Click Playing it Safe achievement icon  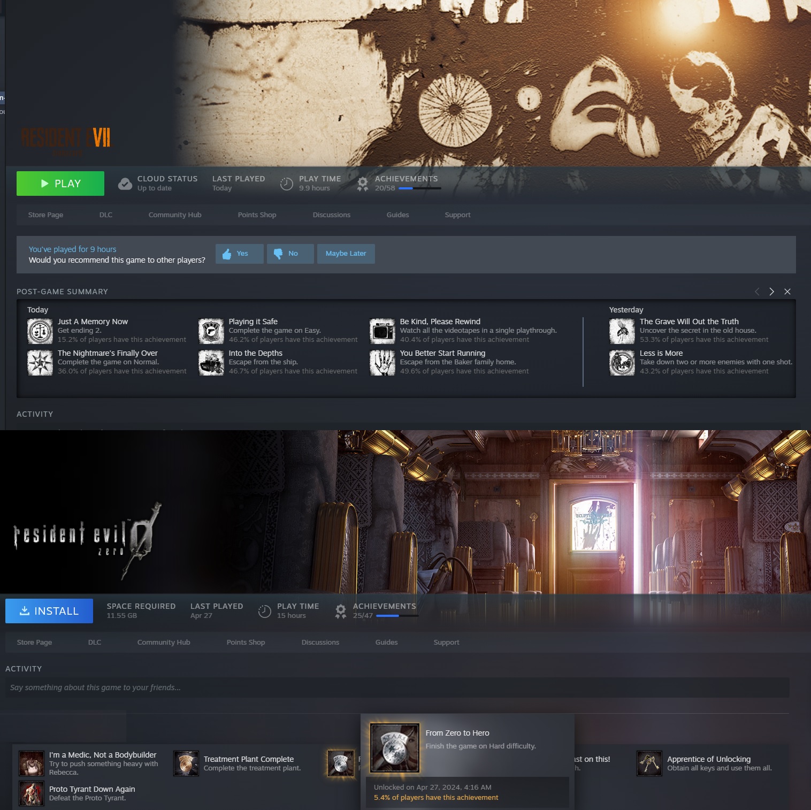click(x=211, y=331)
